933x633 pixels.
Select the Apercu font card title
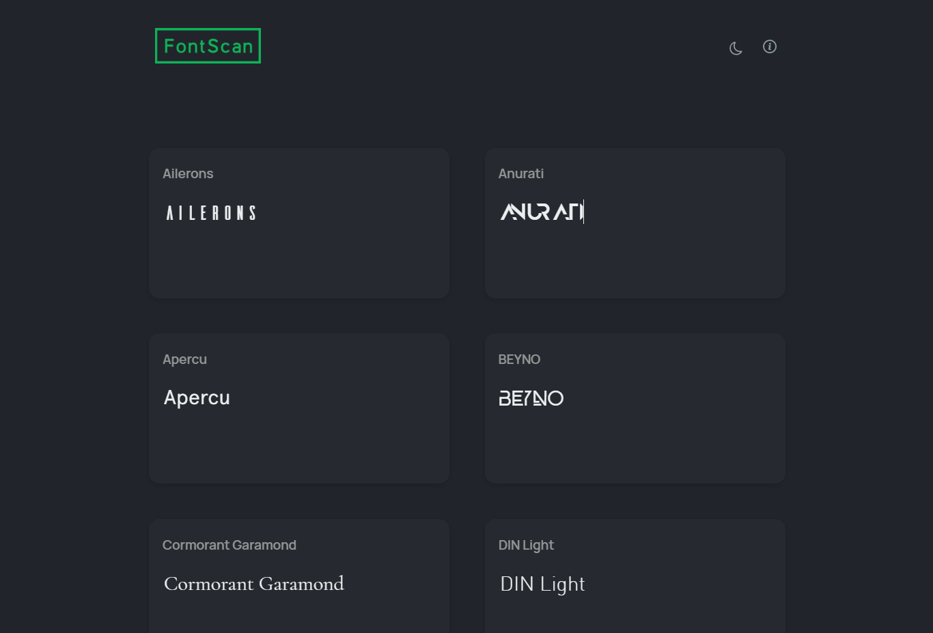184,359
